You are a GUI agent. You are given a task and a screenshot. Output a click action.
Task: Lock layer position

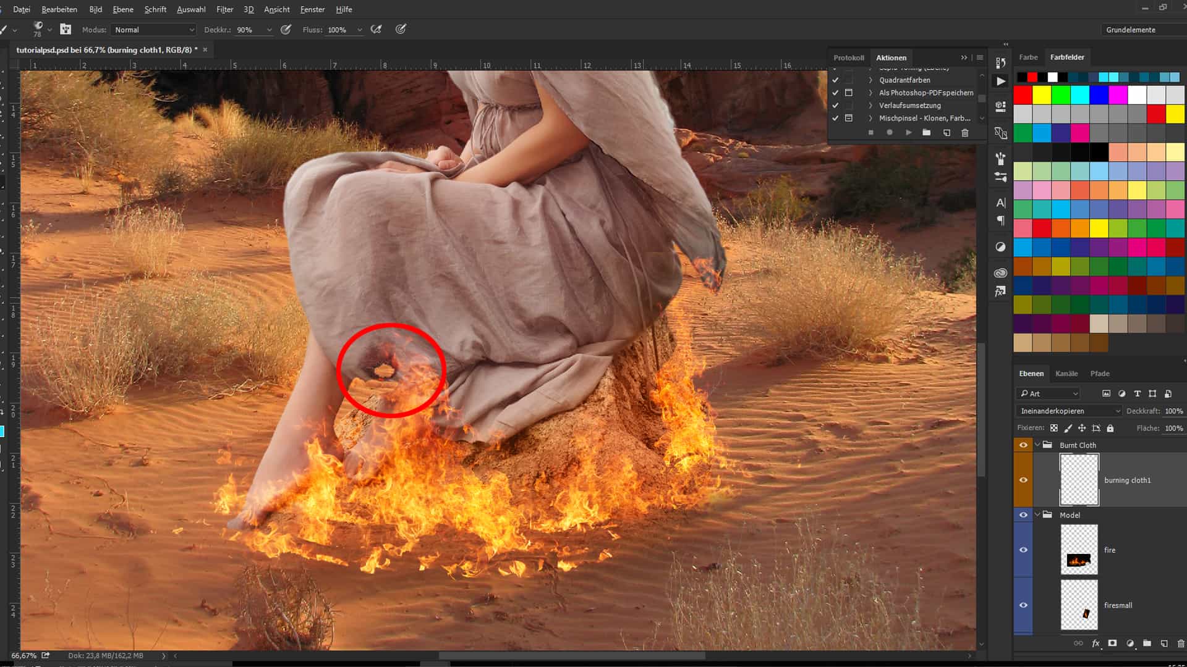click(1082, 428)
